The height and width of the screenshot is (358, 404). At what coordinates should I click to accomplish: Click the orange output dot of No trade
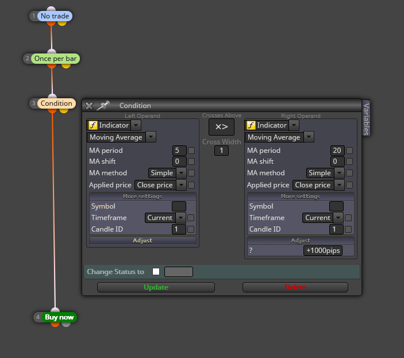(x=51, y=23)
